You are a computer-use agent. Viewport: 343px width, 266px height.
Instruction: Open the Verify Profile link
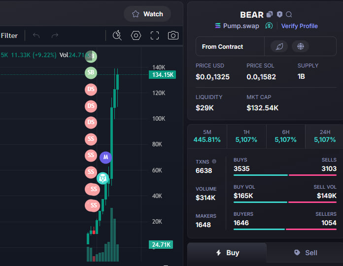[300, 26]
